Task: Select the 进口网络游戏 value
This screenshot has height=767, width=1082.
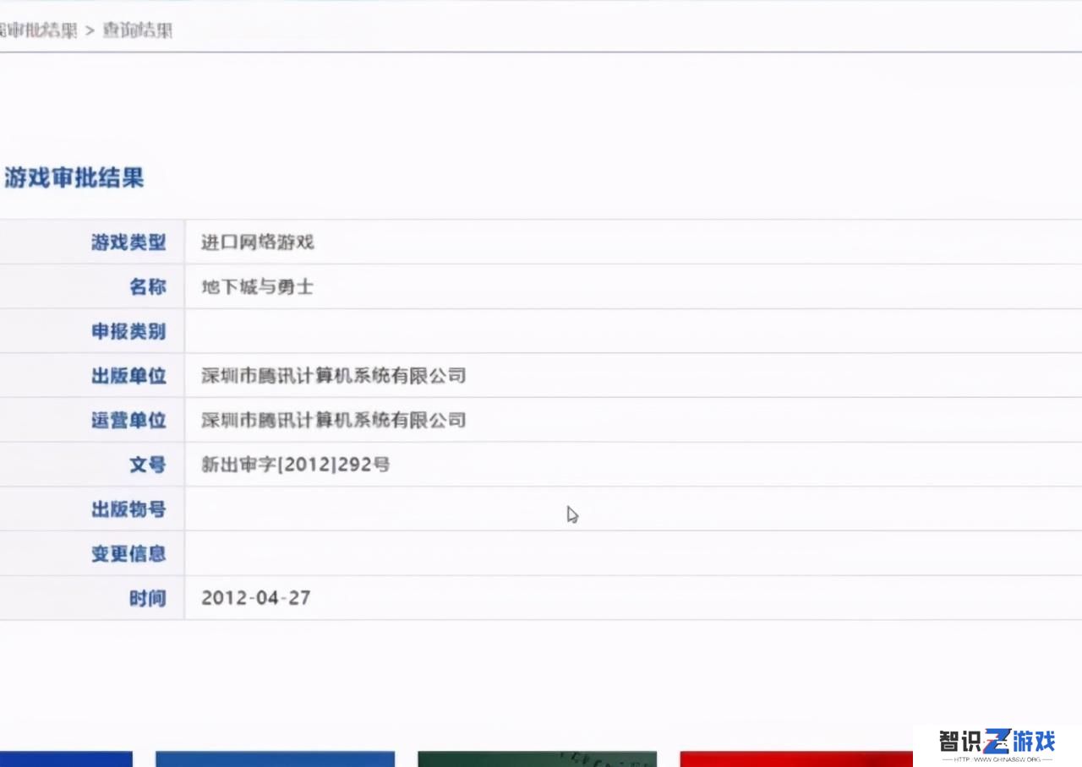Action: coord(258,242)
